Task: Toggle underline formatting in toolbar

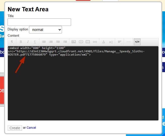Action: (35, 42)
